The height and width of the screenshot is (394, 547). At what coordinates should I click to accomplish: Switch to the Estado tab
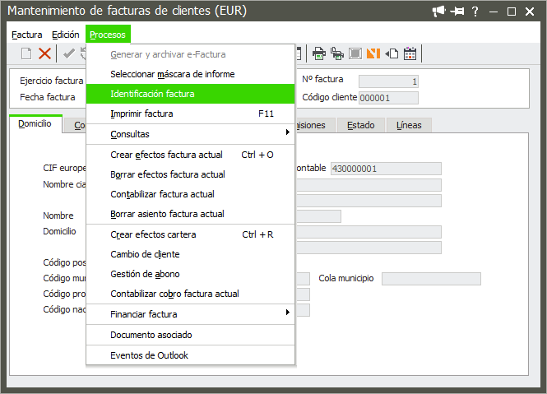point(360,126)
